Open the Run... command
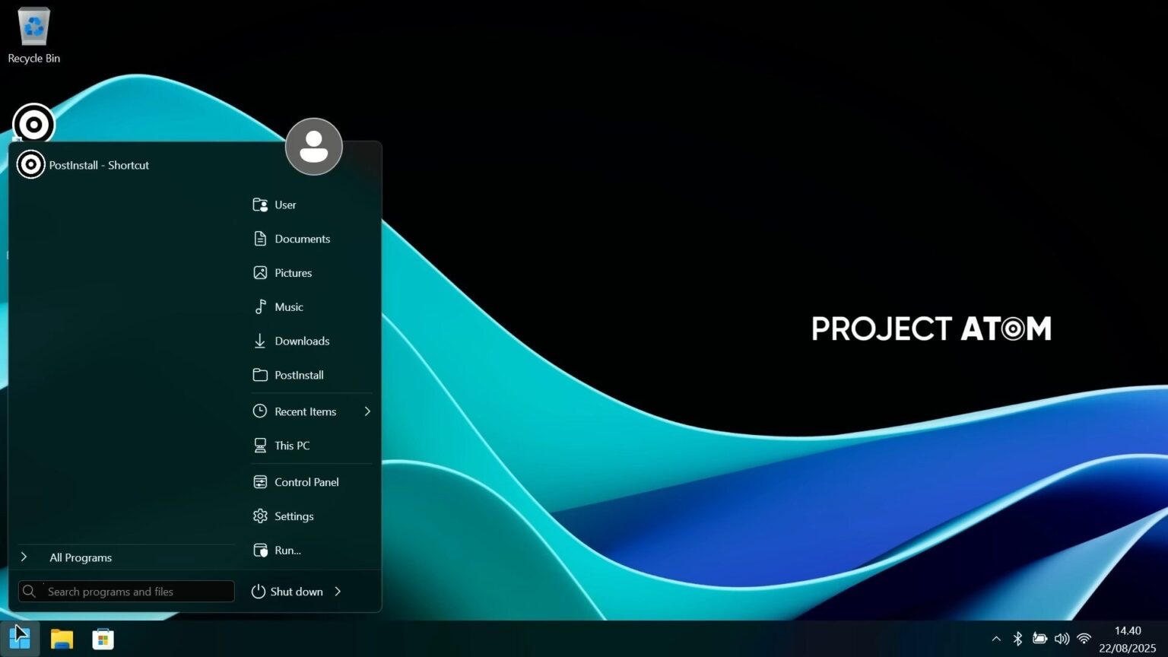Image resolution: width=1168 pixels, height=657 pixels. [287, 550]
